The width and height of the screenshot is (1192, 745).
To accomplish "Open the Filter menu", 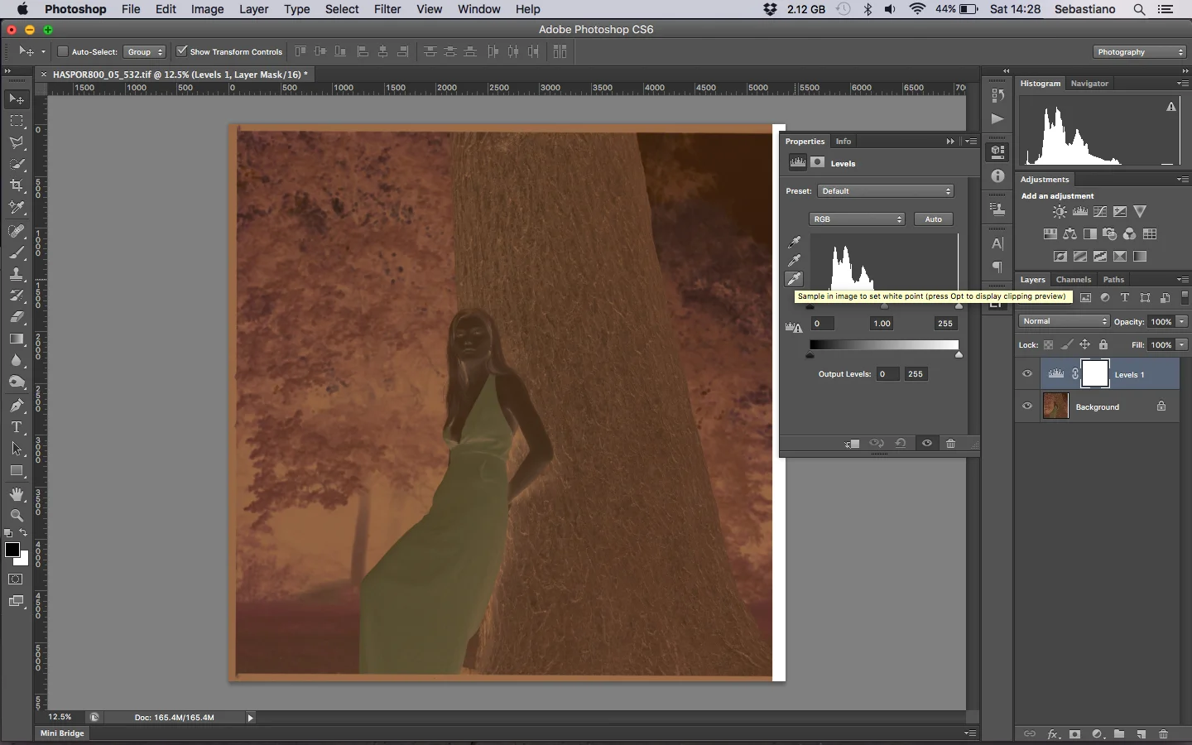I will click(x=387, y=9).
